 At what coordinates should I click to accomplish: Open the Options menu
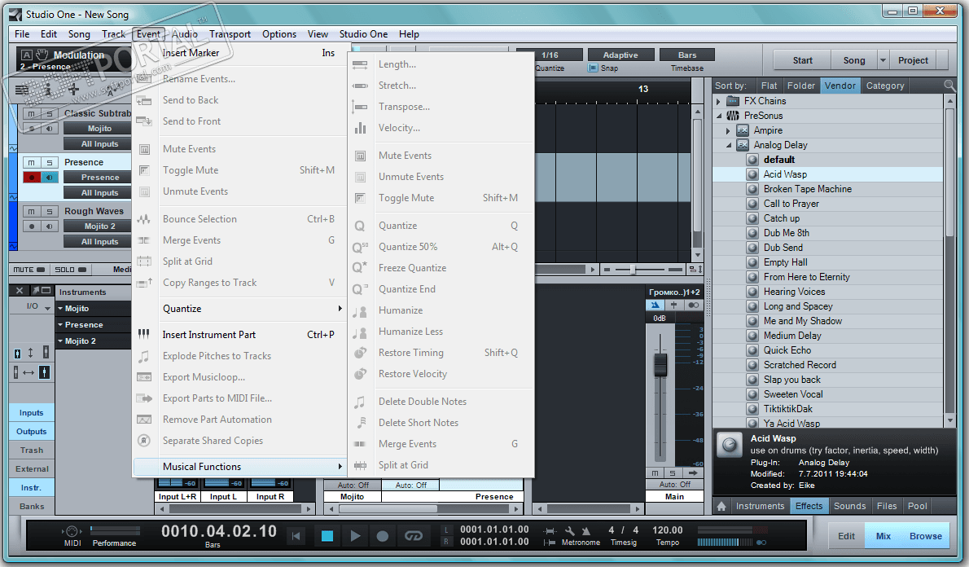tap(278, 34)
